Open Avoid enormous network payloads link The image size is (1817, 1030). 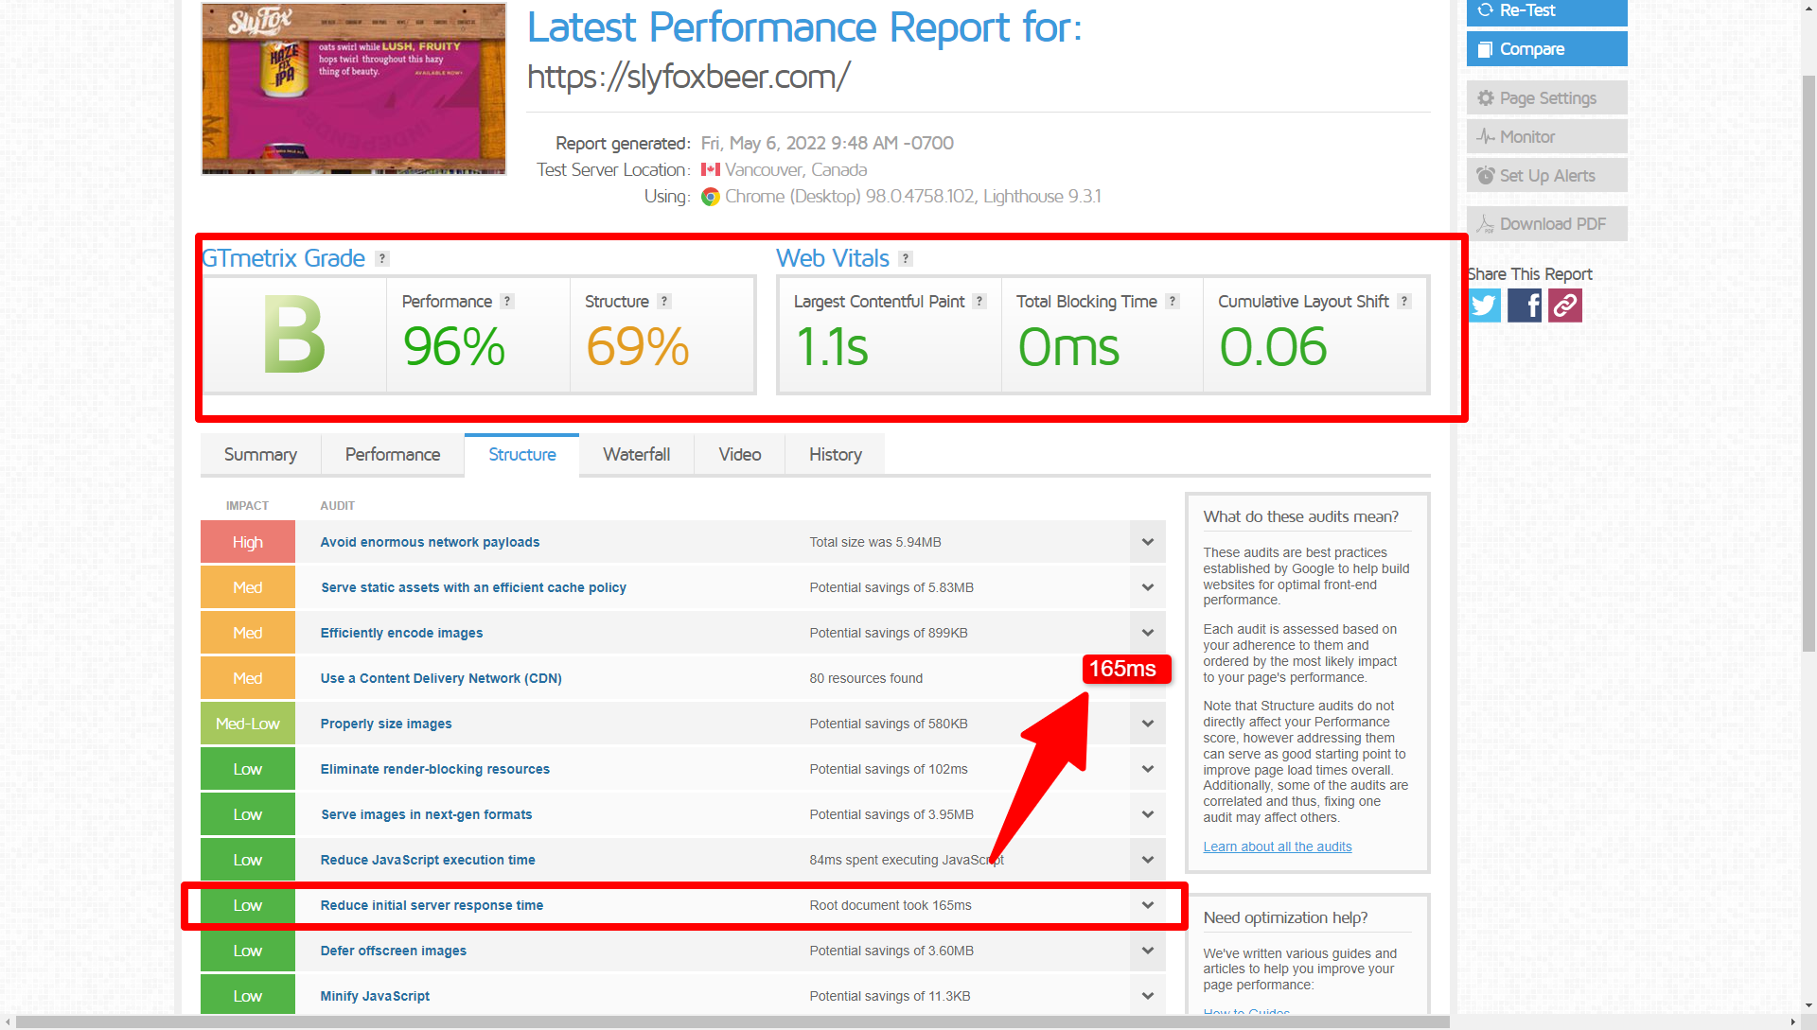(430, 542)
